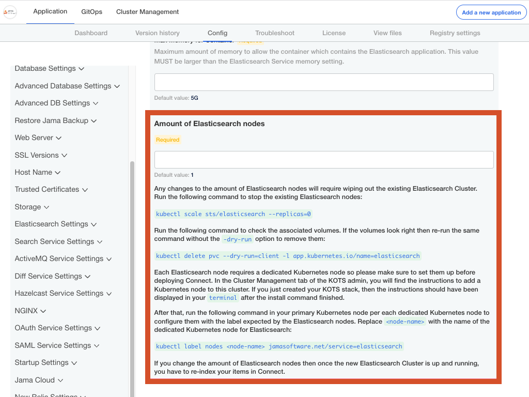
Task: Open the Cluster Management tab
Action: click(147, 12)
